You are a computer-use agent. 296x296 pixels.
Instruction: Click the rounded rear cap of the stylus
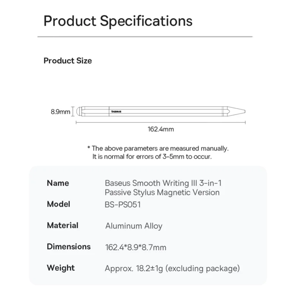coord(78,111)
